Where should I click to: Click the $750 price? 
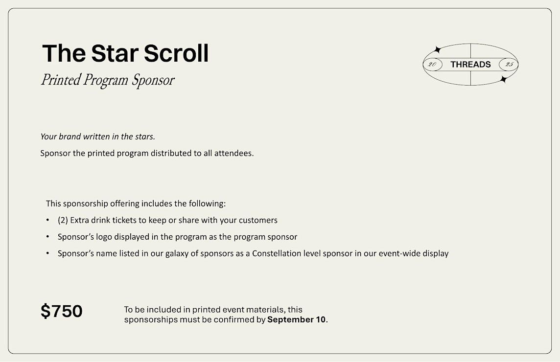(x=61, y=311)
